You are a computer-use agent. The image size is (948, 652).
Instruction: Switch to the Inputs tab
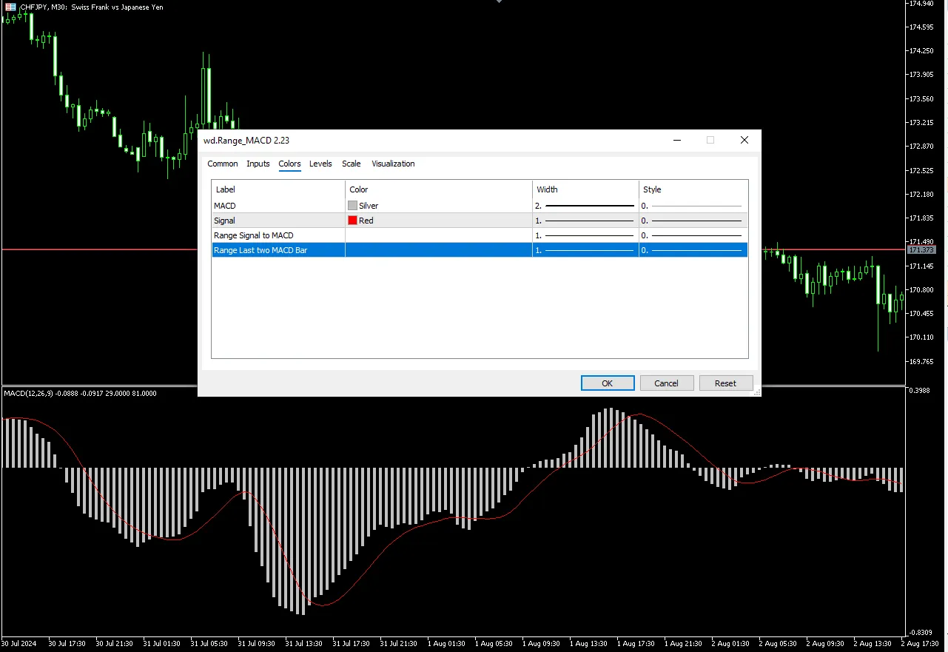258,164
